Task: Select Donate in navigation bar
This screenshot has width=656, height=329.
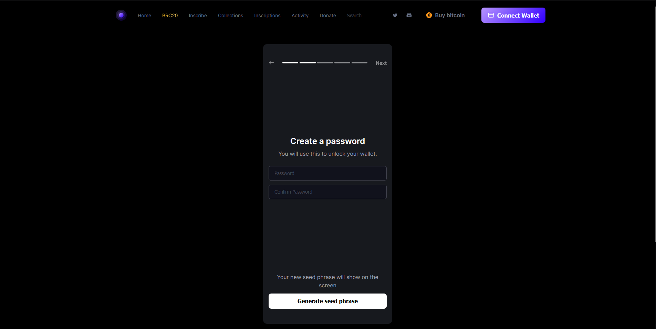Action: [327, 16]
